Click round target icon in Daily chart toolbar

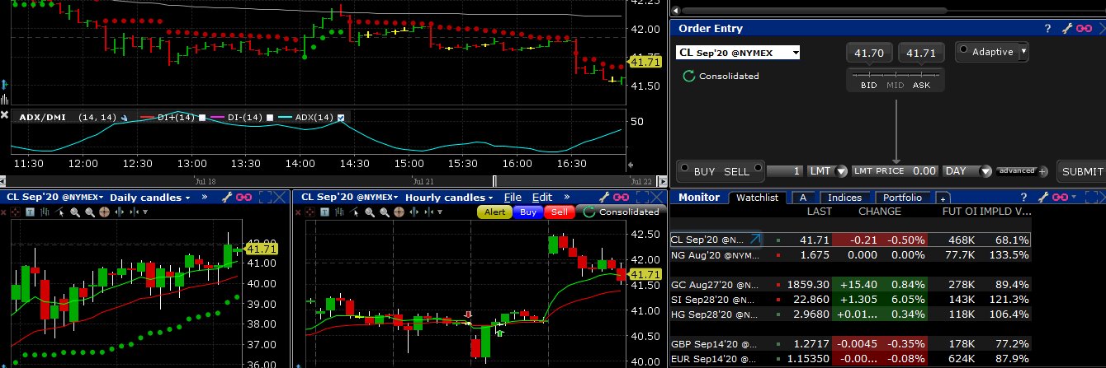104,212
